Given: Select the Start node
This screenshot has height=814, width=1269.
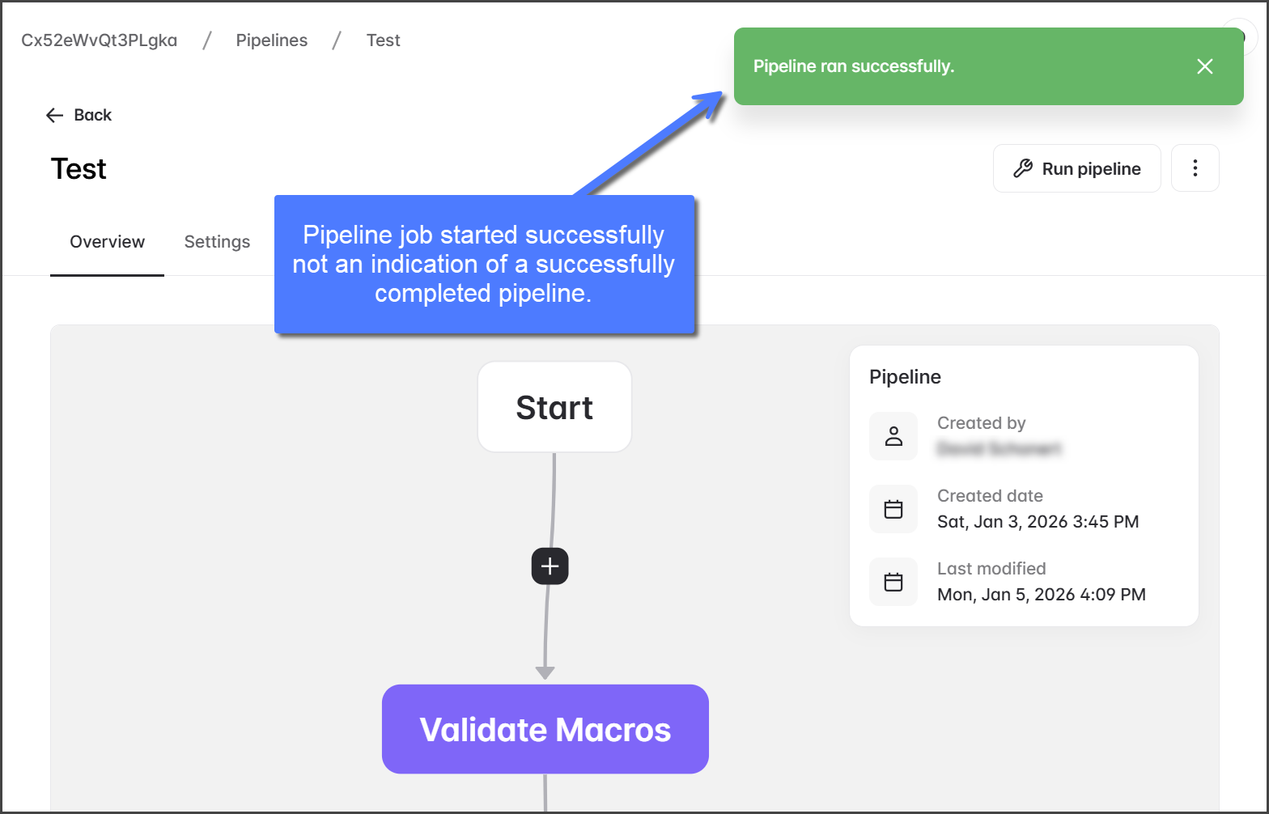Looking at the screenshot, I should click(554, 407).
